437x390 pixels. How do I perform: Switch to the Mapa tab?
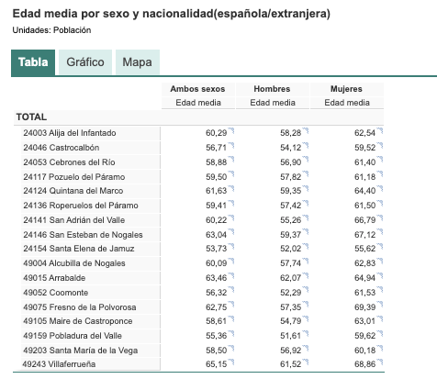pyautogui.click(x=138, y=62)
